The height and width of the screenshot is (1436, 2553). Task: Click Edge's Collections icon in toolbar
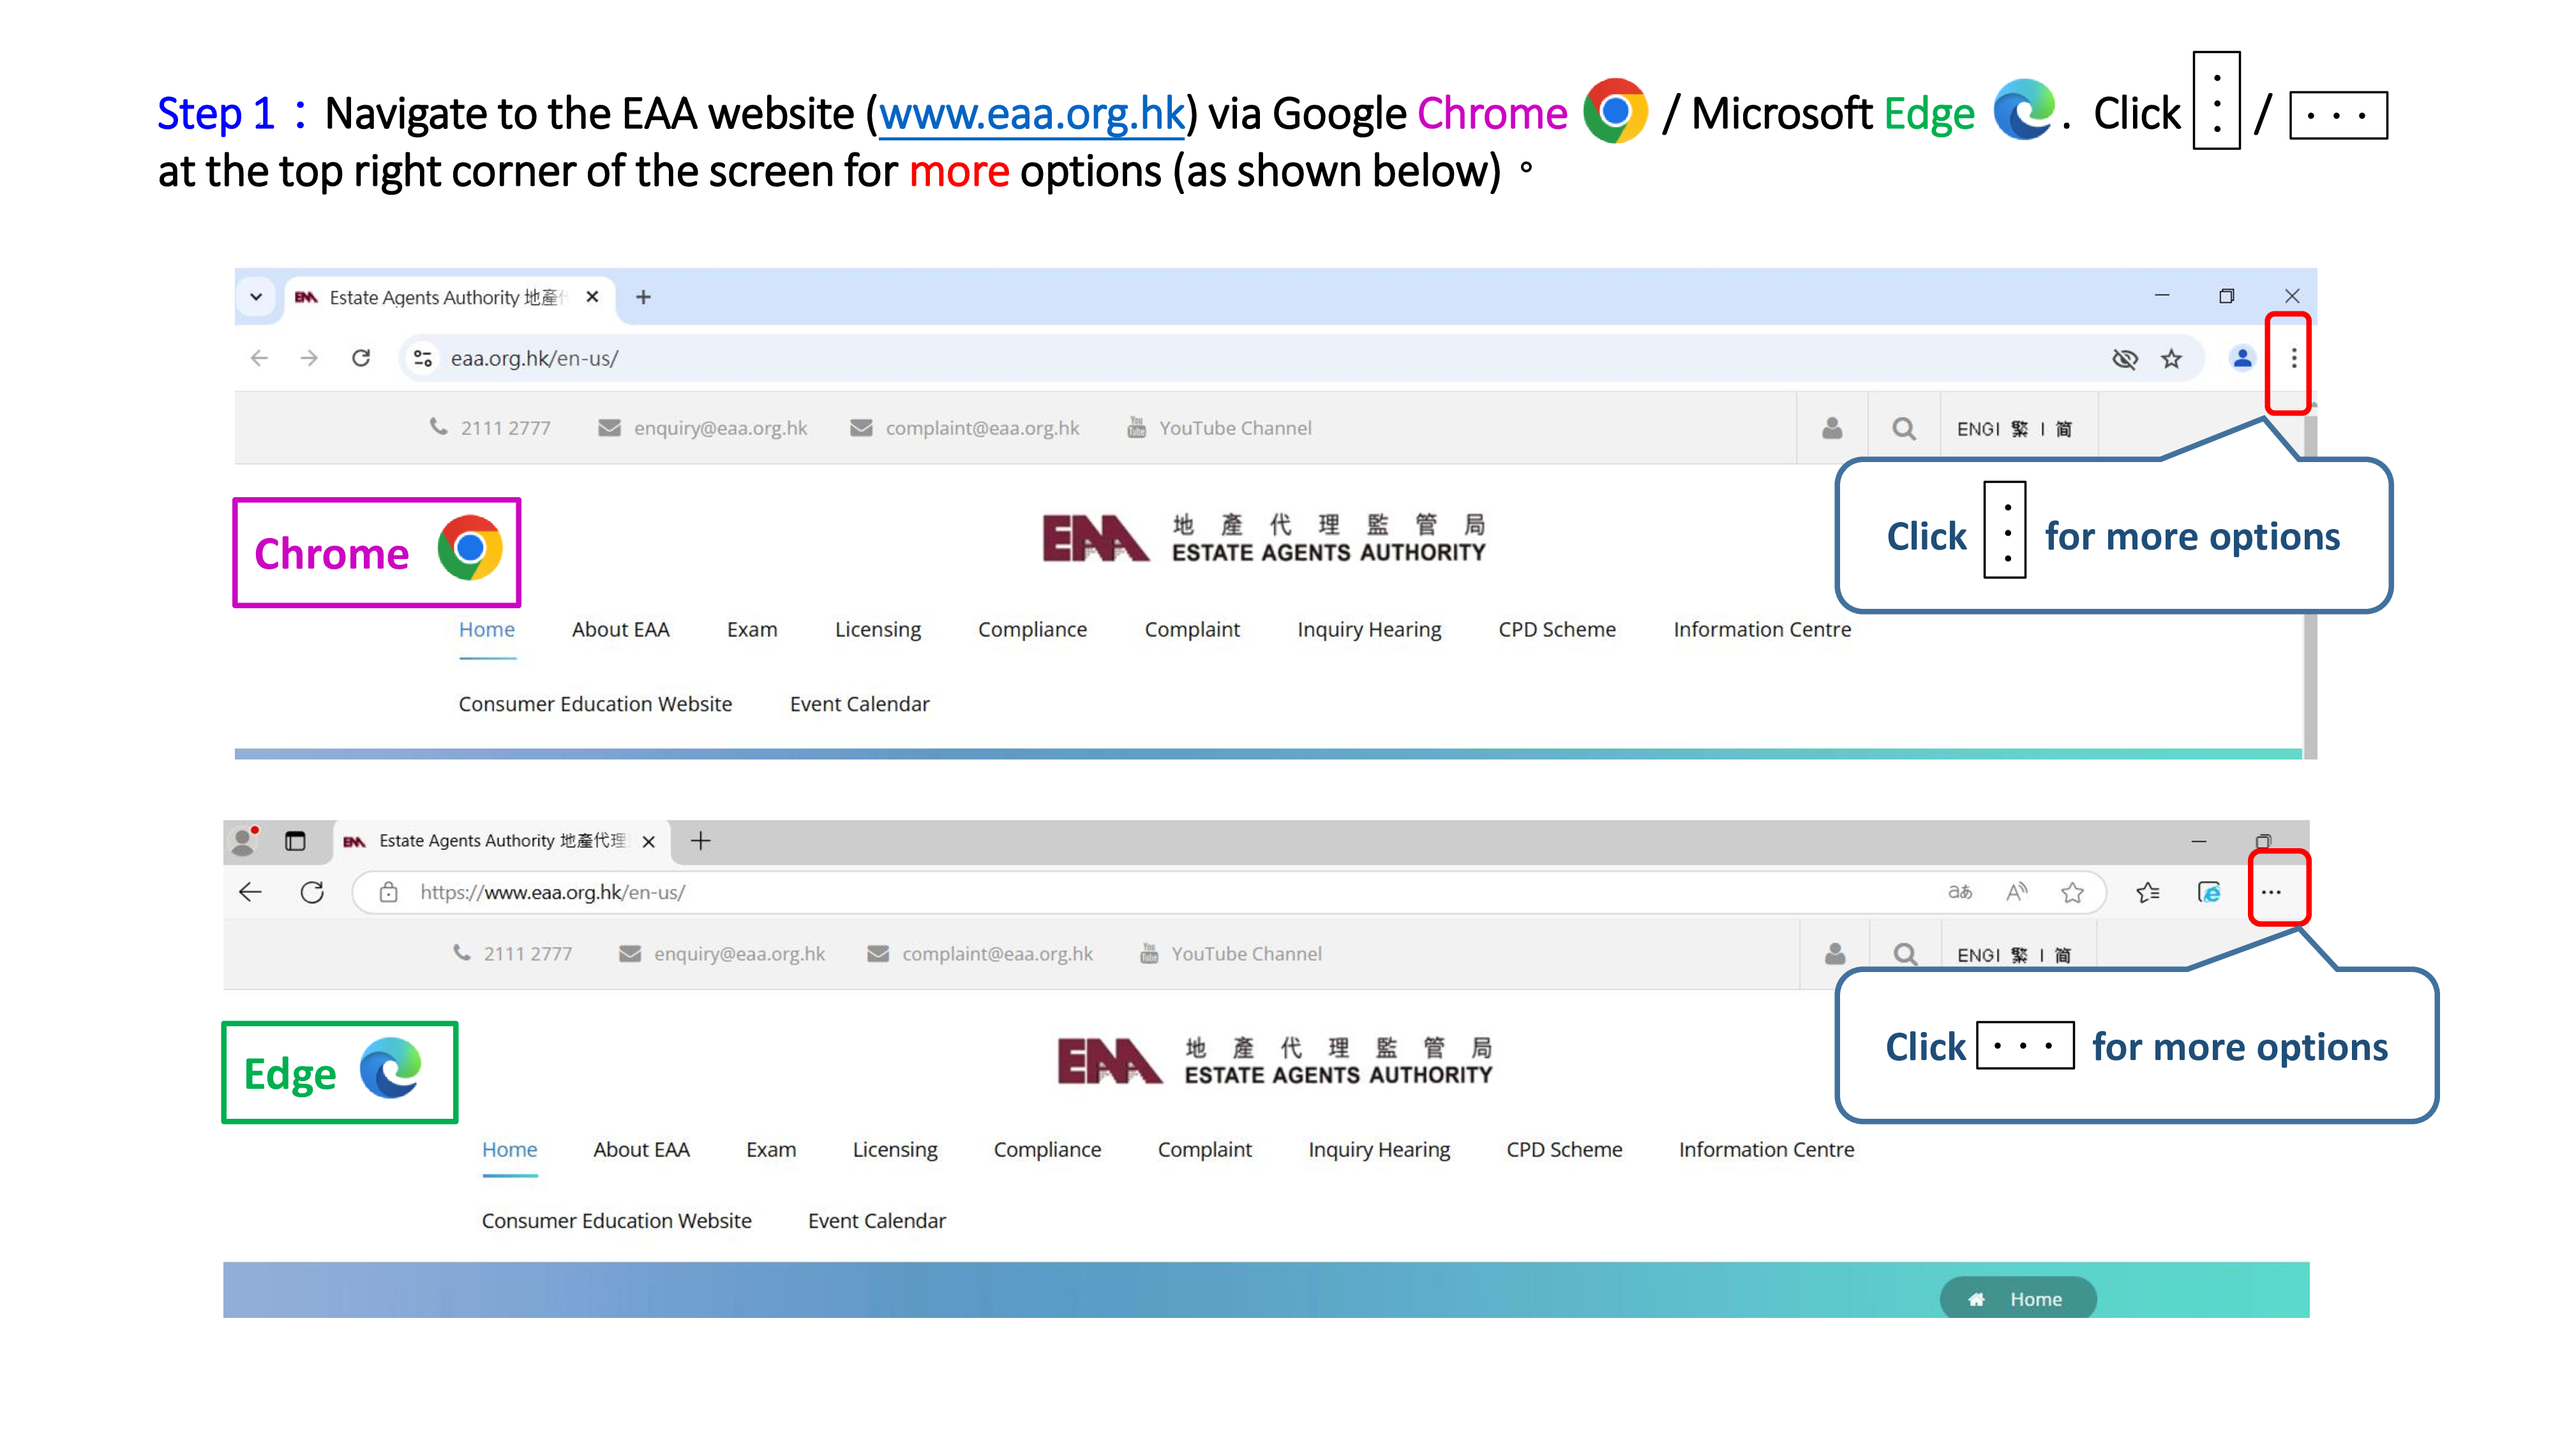coord(2209,892)
